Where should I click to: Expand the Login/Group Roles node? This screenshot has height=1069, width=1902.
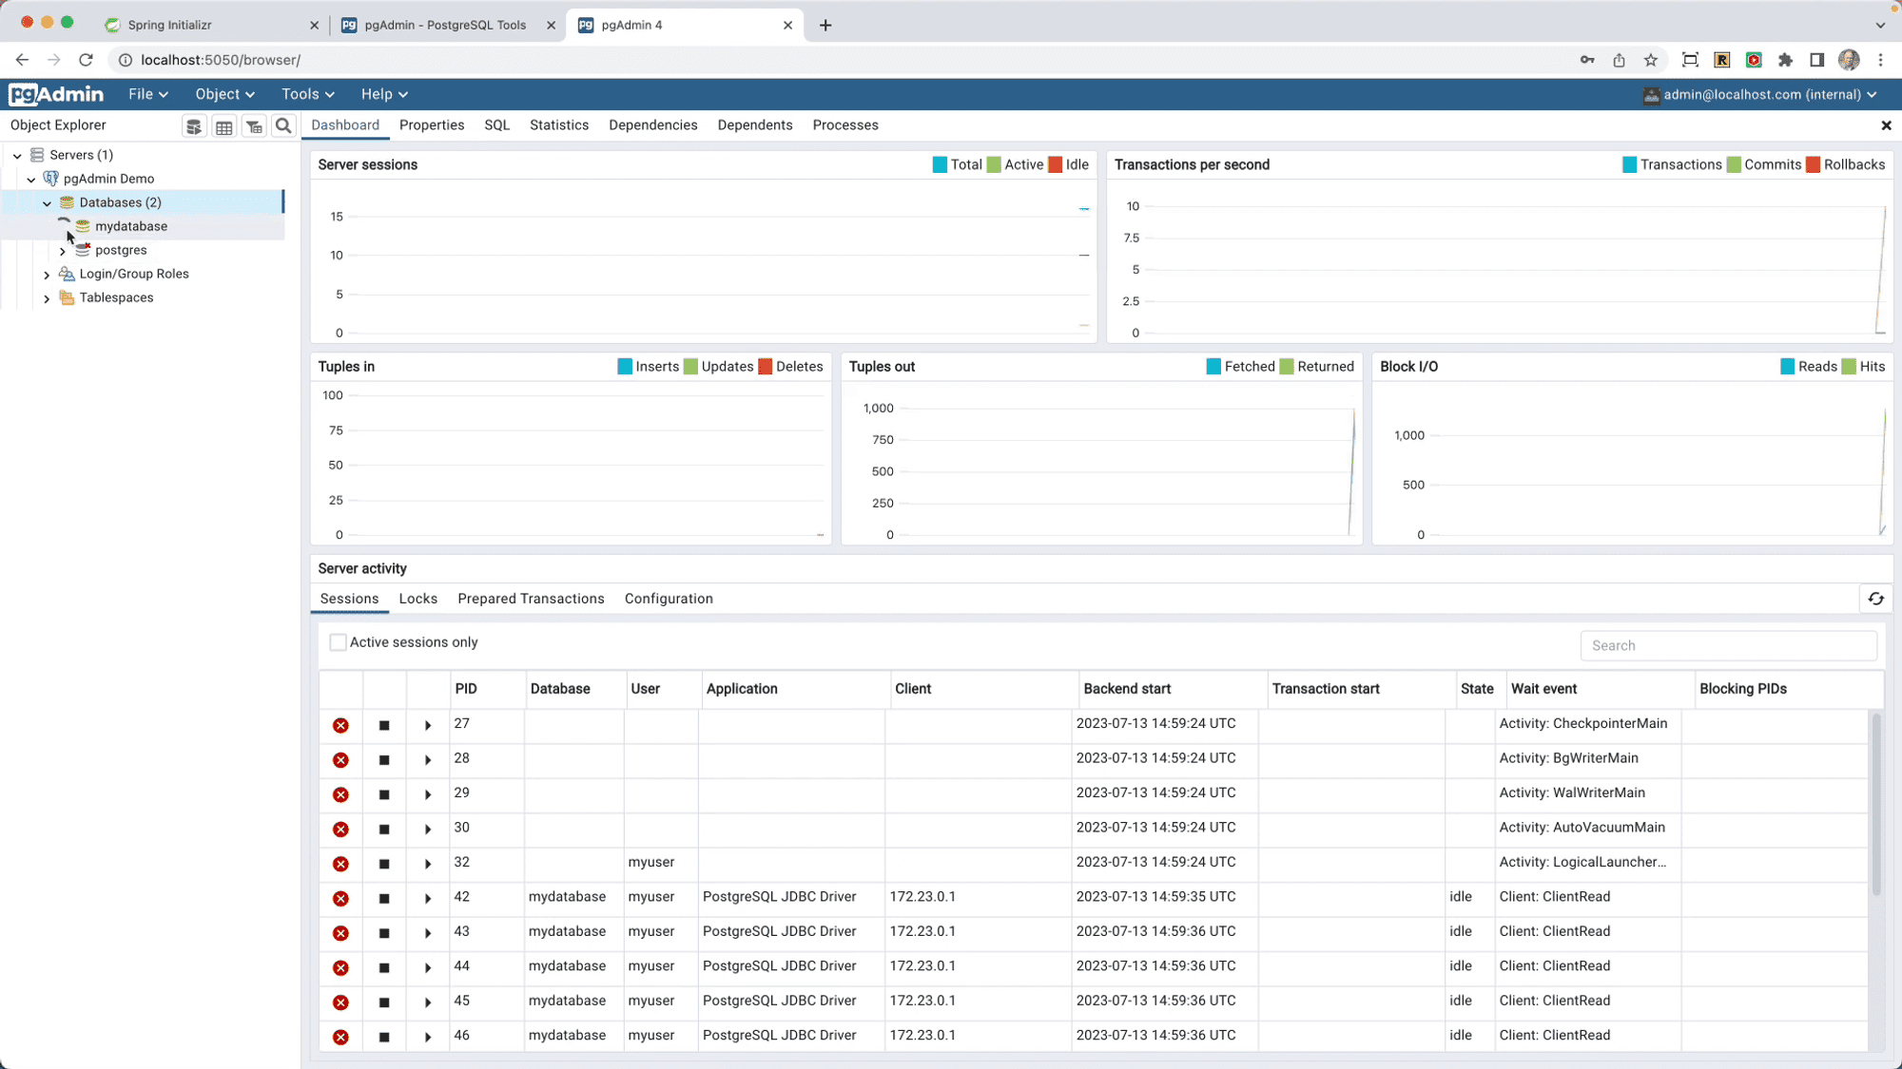[47, 275]
